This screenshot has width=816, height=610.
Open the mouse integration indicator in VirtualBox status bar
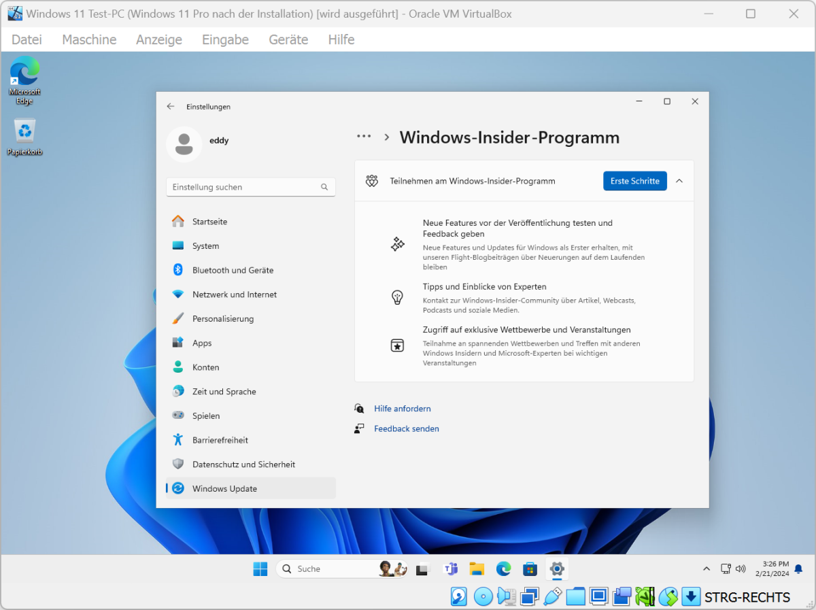coord(668,596)
